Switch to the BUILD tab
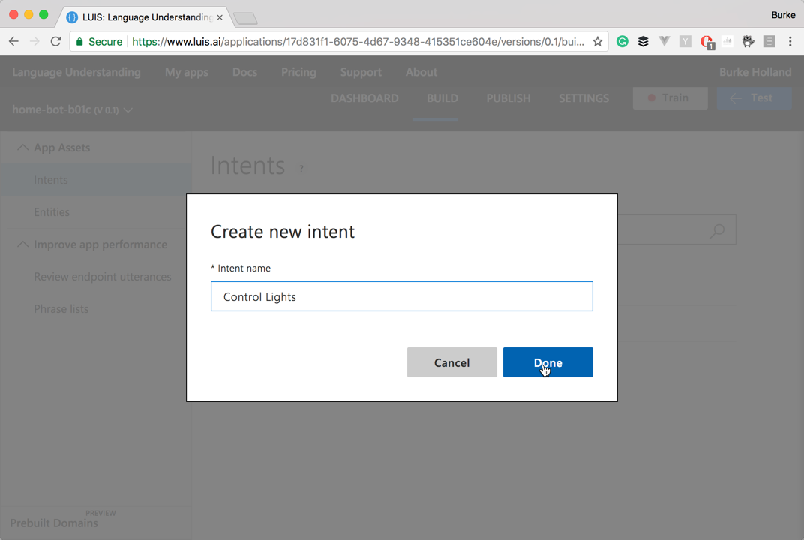 (442, 98)
